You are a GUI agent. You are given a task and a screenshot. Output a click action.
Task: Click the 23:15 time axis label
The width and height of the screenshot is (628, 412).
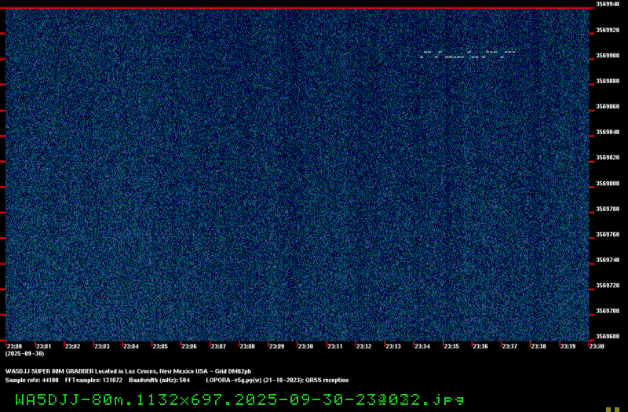point(451,346)
